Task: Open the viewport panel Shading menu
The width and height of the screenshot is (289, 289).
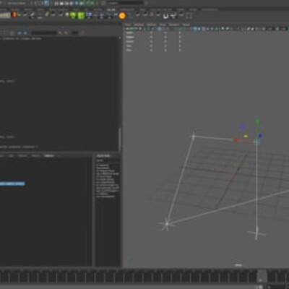Action: 139,25
